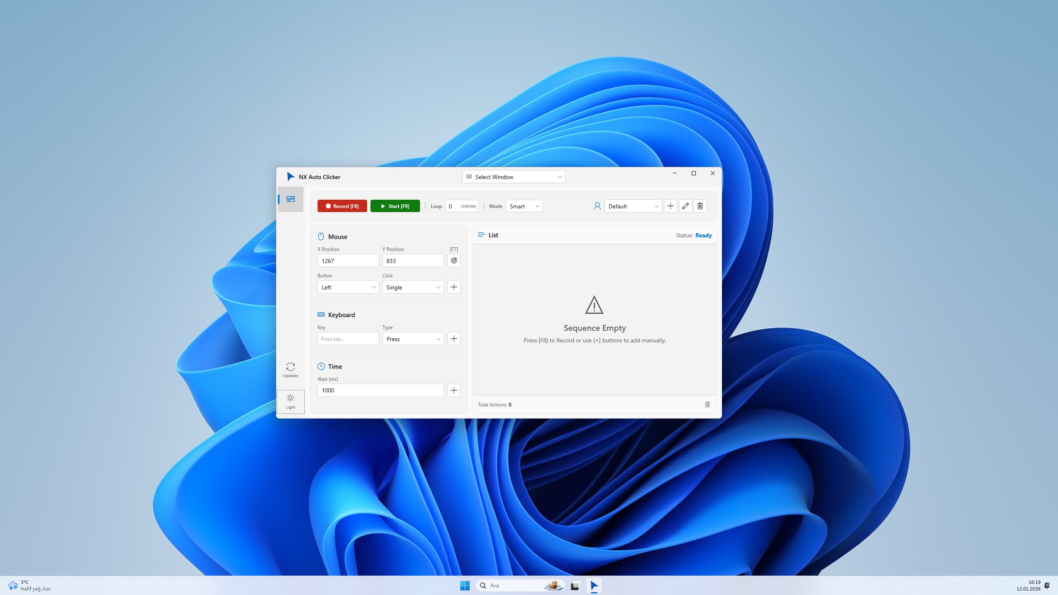Click the Sequence Empty heading
This screenshot has height=595, width=1058.
point(595,328)
